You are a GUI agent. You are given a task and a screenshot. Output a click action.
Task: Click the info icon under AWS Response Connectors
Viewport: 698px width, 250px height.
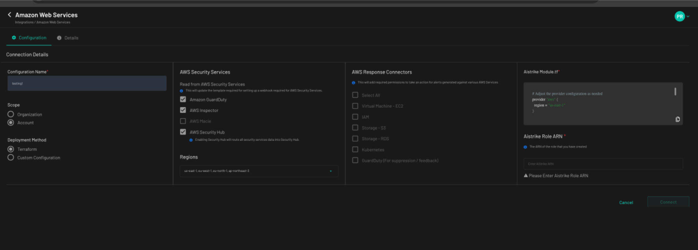coord(353,83)
